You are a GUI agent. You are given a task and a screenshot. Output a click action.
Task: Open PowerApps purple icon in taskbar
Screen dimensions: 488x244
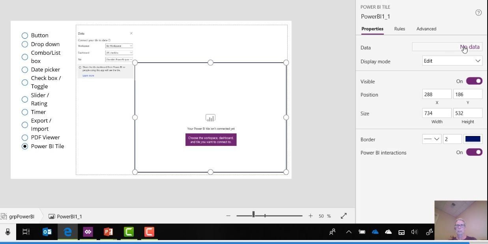click(x=88, y=232)
